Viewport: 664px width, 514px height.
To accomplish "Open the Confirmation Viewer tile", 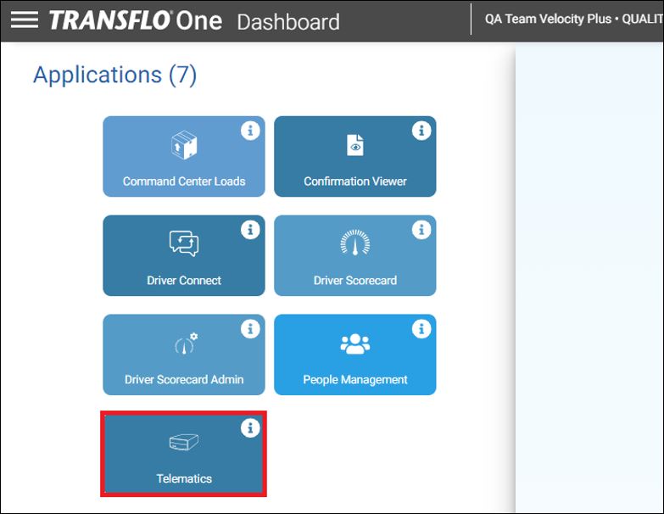I will coord(354,156).
